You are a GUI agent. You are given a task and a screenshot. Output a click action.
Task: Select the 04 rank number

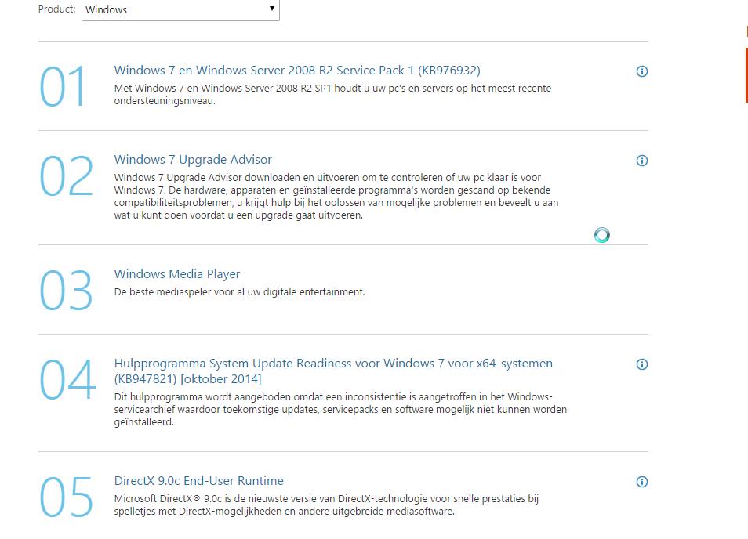(x=67, y=379)
